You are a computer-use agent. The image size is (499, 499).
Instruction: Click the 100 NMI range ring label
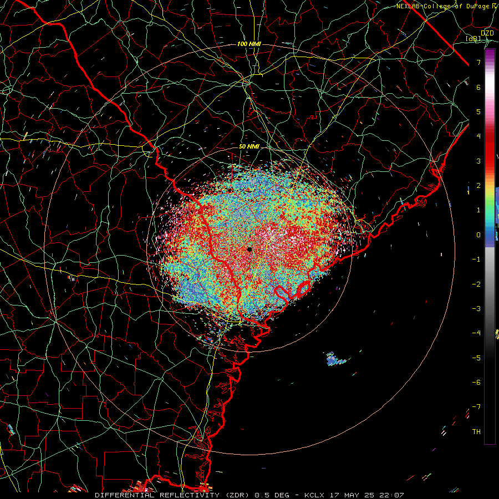coord(249,44)
